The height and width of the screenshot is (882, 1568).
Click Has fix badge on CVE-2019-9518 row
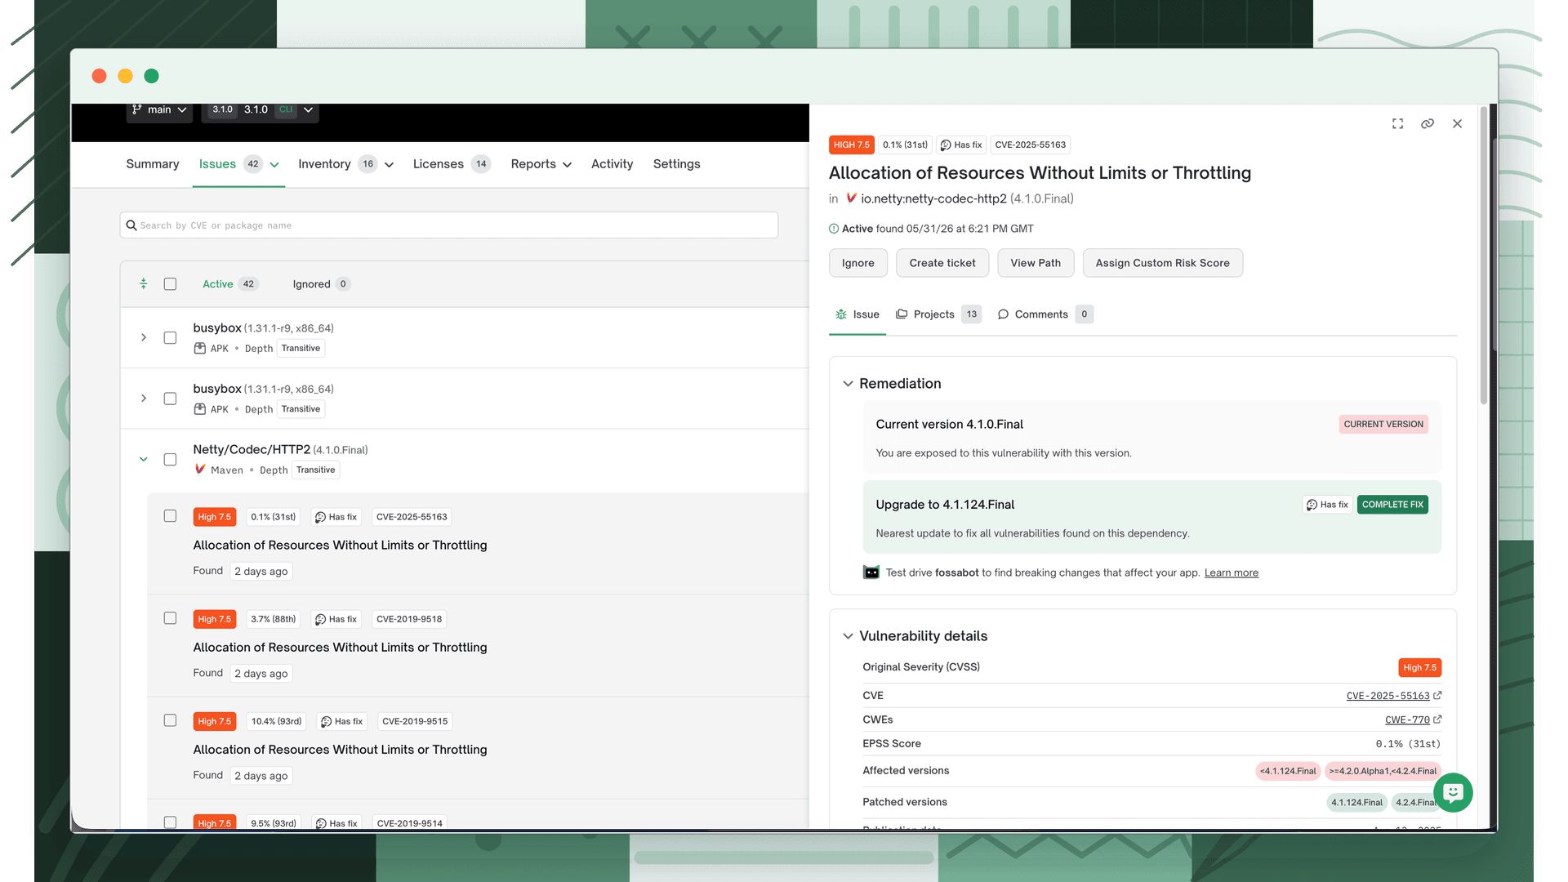coord(336,619)
